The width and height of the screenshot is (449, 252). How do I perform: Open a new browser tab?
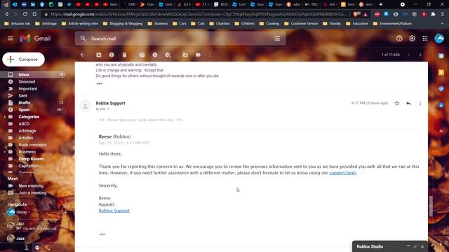(380, 5)
